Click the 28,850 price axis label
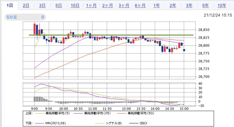 (204, 30)
